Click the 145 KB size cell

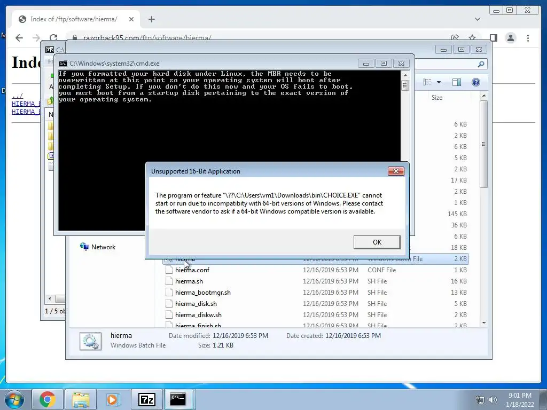[457, 214]
